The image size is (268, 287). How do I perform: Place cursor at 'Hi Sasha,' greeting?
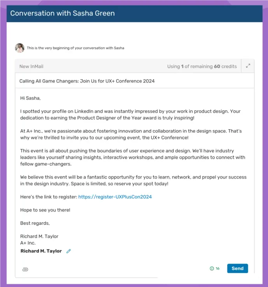coord(30,98)
